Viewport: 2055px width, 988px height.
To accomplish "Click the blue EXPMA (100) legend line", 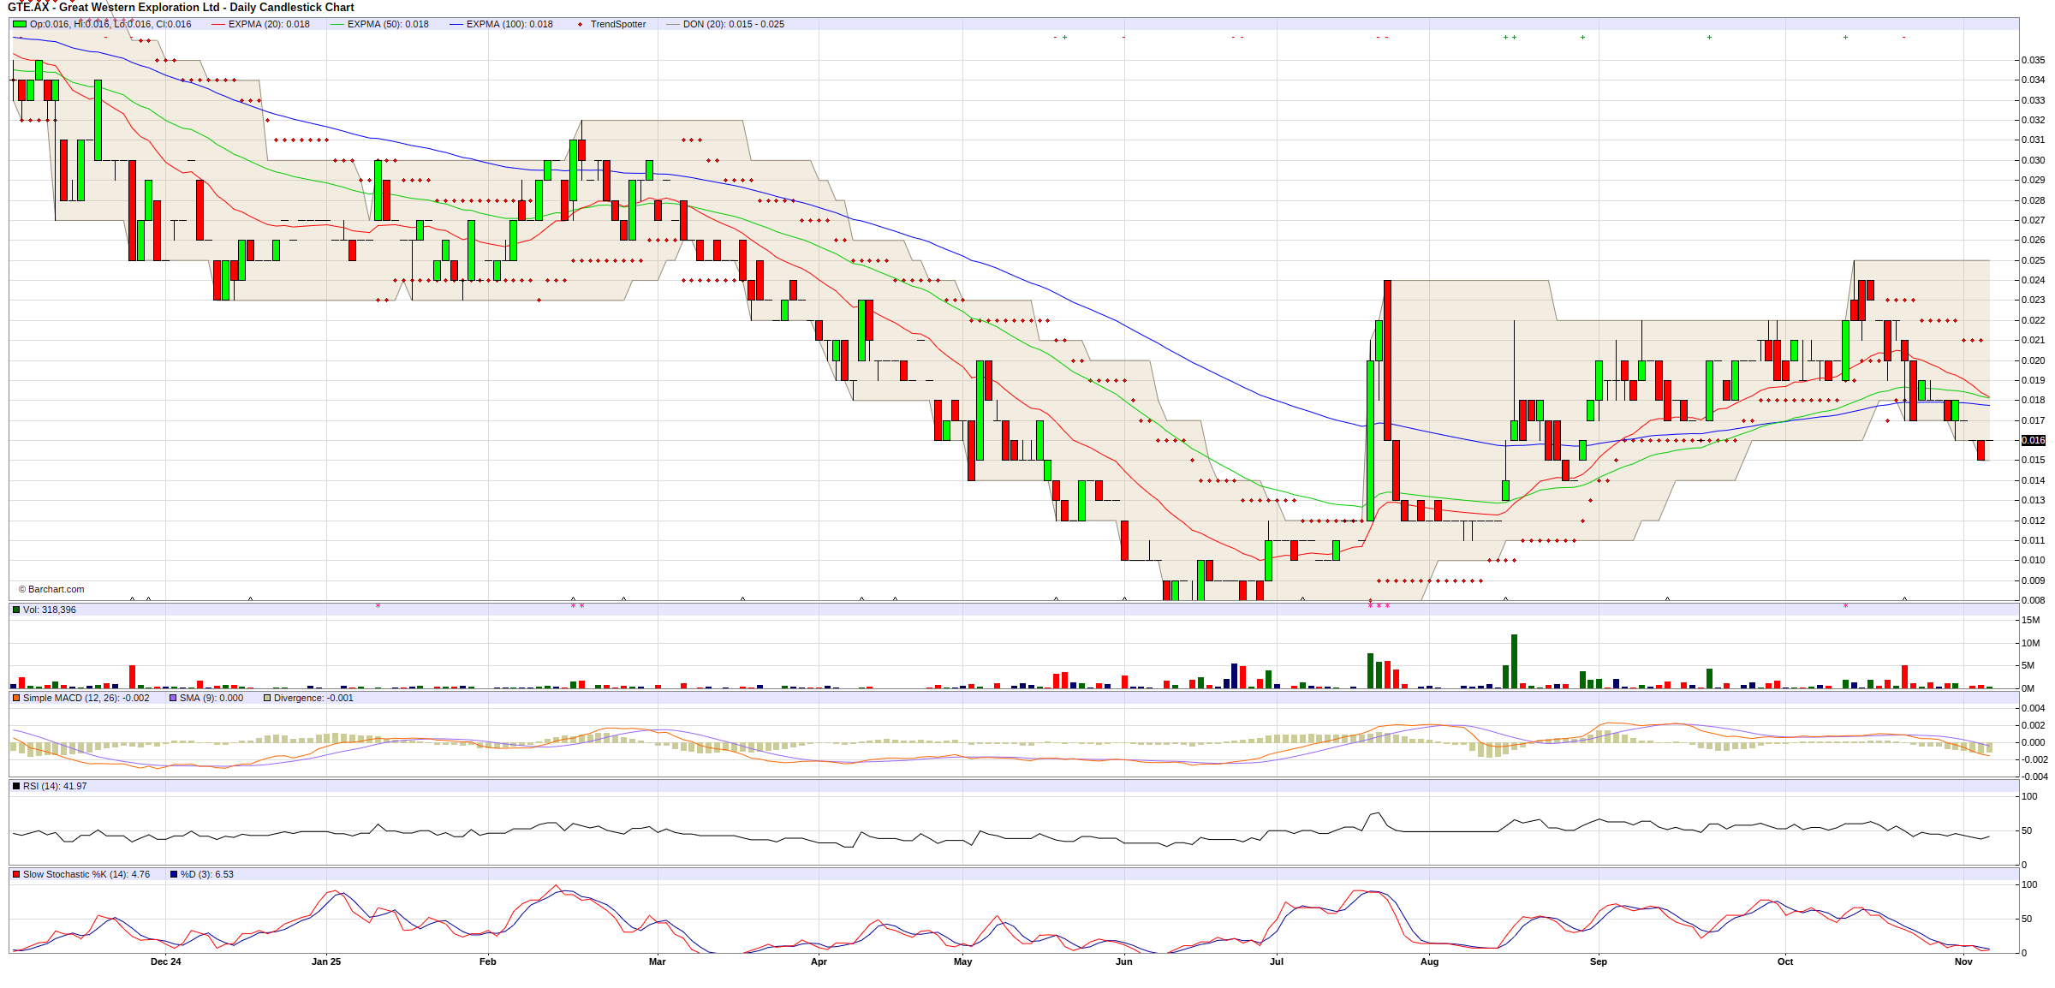I will tap(456, 24).
